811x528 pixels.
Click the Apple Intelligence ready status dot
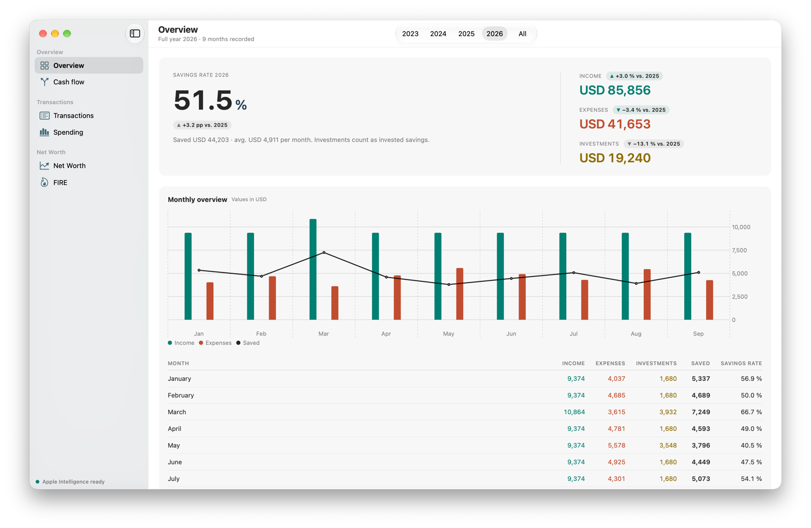point(38,482)
